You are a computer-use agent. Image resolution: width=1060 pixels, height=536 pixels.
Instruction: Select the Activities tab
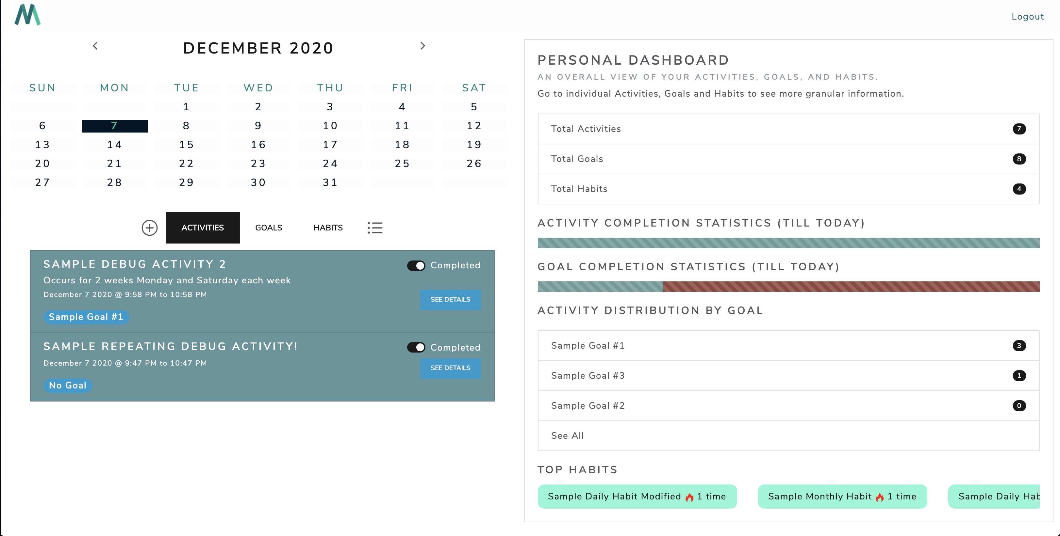pos(203,228)
